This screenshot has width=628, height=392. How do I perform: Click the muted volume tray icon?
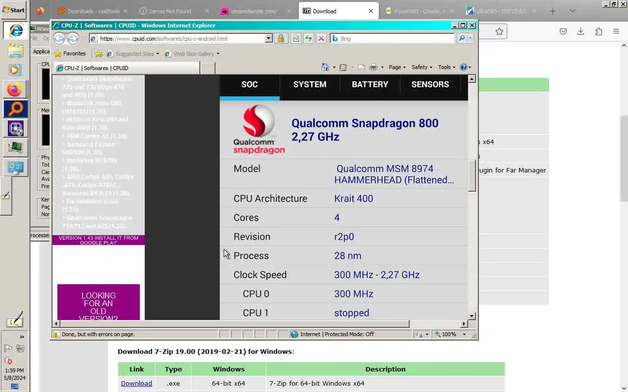click(x=8, y=361)
